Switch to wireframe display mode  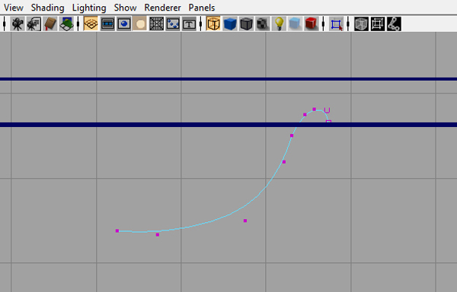(213, 24)
